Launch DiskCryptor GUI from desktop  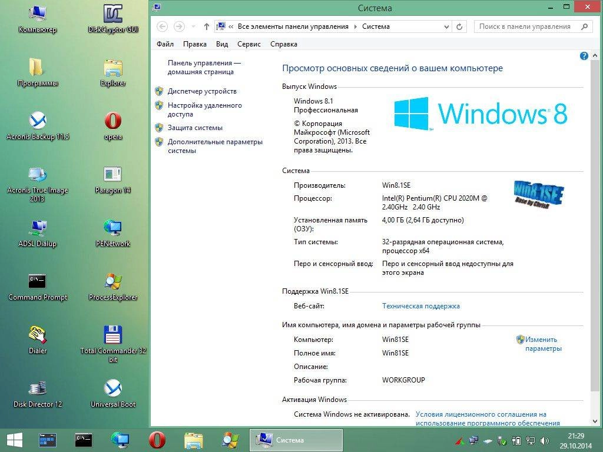112,18
